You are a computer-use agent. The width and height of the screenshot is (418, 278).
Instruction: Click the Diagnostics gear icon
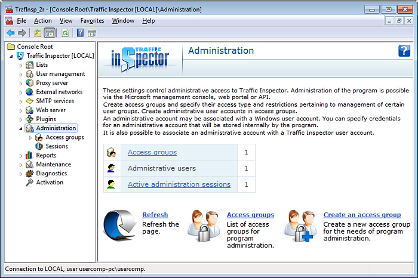point(30,174)
